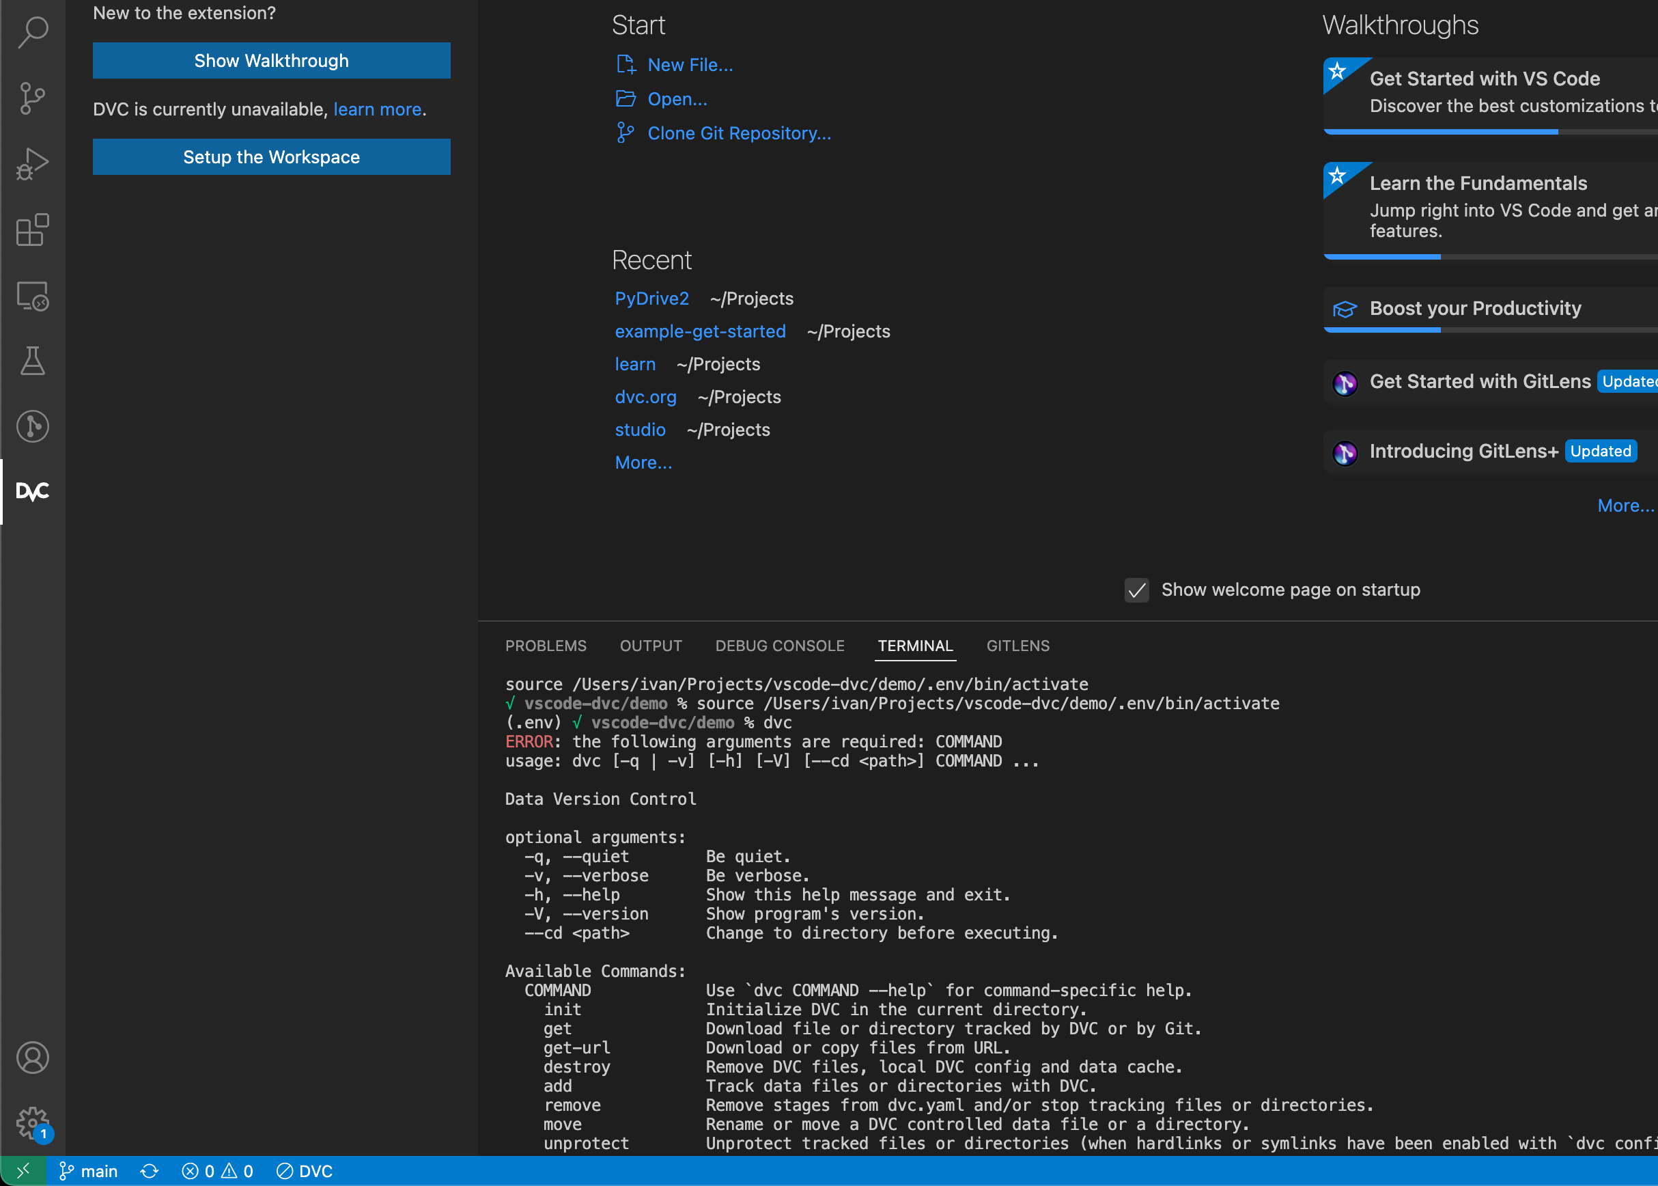Click the Open... link
The width and height of the screenshot is (1658, 1186).
[x=677, y=98]
